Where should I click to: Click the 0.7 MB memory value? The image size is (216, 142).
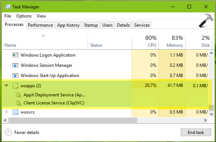[176, 76]
